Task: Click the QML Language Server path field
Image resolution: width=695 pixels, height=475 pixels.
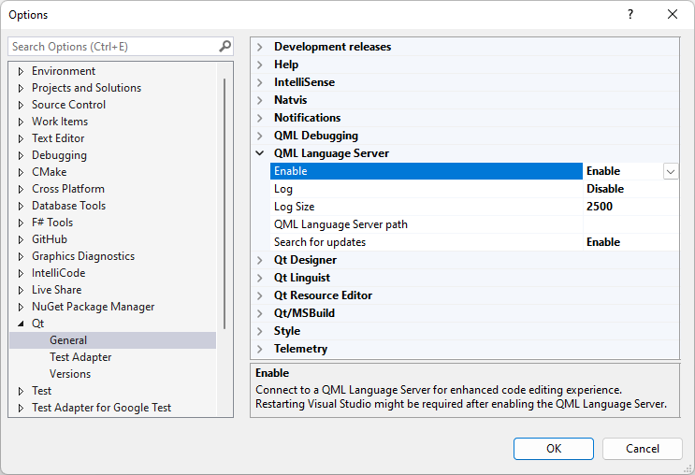Action: coord(630,224)
